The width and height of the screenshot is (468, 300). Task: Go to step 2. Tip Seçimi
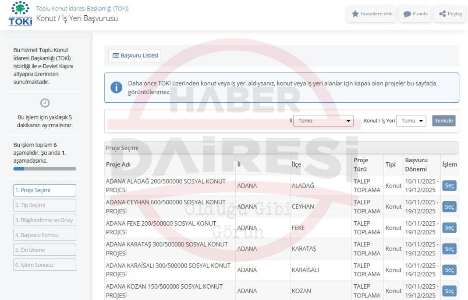45,205
